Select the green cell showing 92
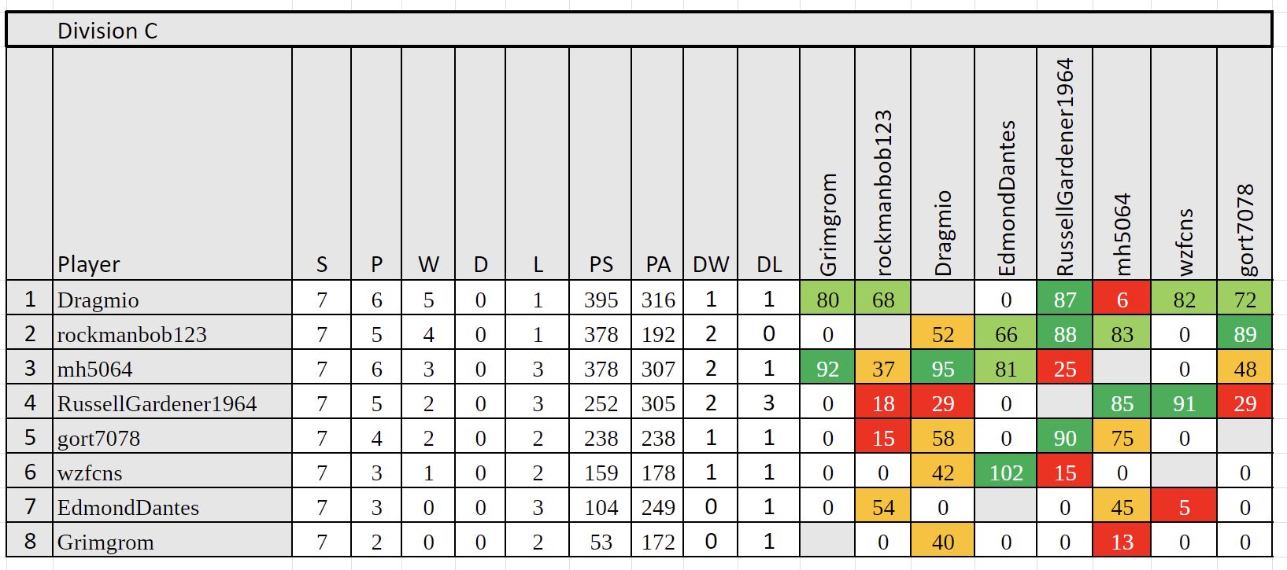 [827, 369]
